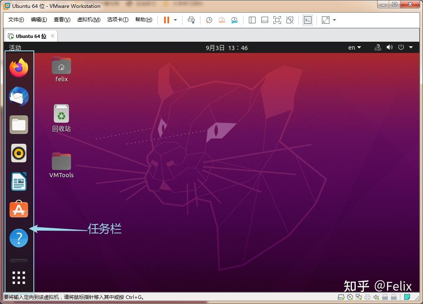Screen dimensions: 423x304
Task: Expand the full screen mode dropdown
Action: click(x=334, y=20)
